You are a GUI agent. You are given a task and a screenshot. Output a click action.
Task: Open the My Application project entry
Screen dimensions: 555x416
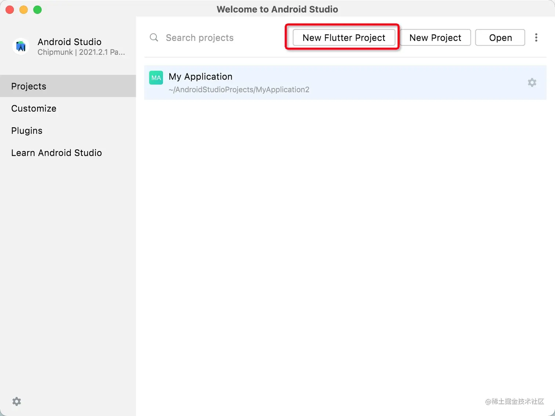[200, 77]
